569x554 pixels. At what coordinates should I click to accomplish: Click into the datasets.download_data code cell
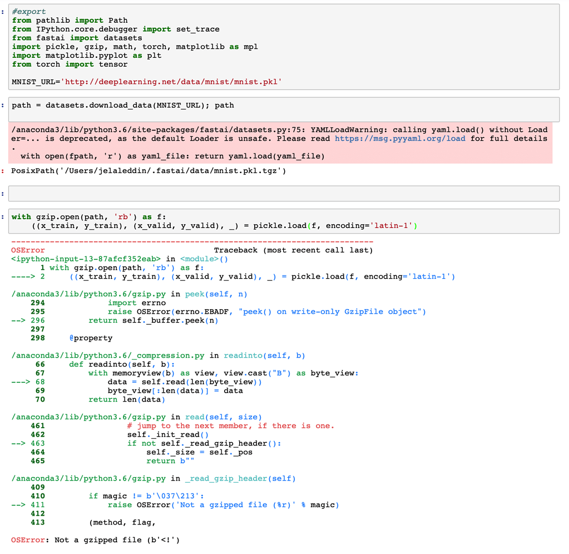(x=122, y=105)
